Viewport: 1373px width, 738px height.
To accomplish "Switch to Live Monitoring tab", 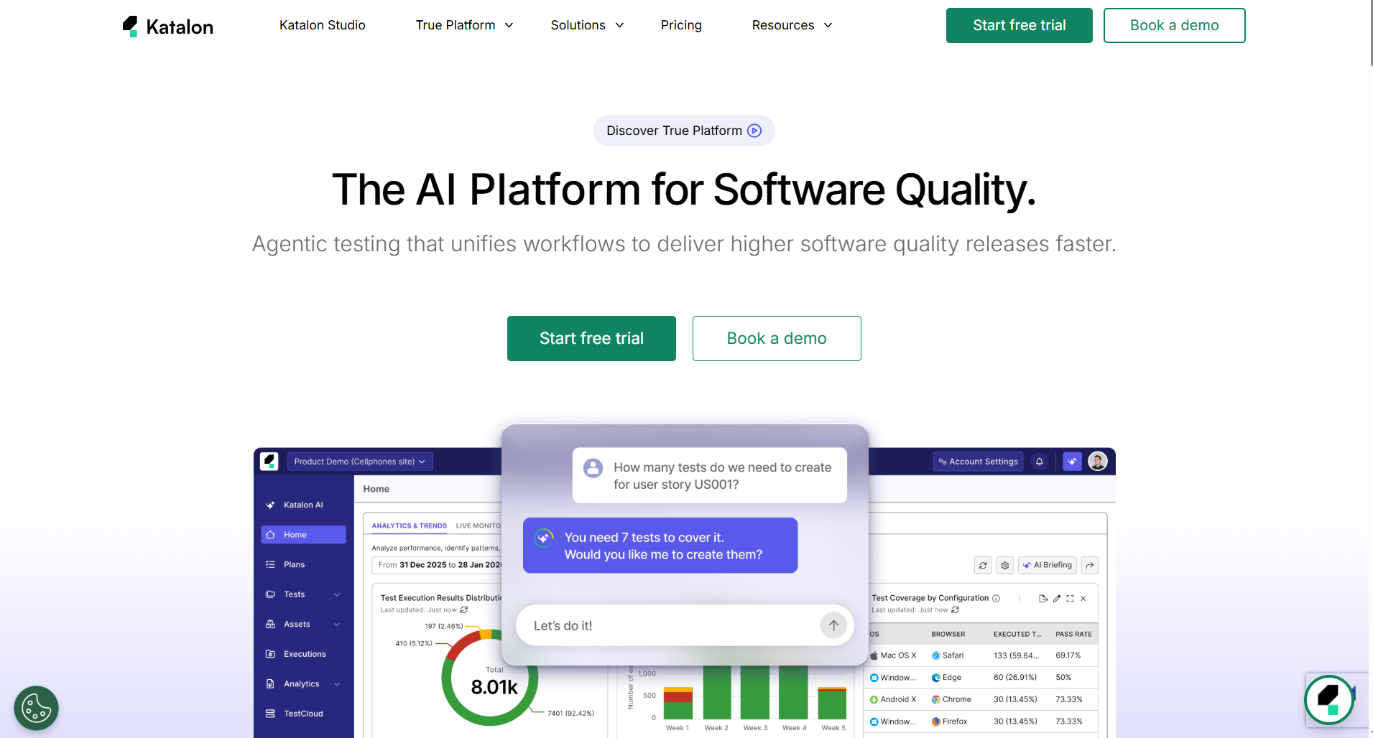I will click(478, 526).
